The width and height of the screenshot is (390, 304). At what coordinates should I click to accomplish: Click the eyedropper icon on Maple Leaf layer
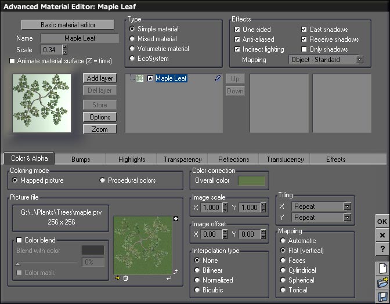click(218, 78)
